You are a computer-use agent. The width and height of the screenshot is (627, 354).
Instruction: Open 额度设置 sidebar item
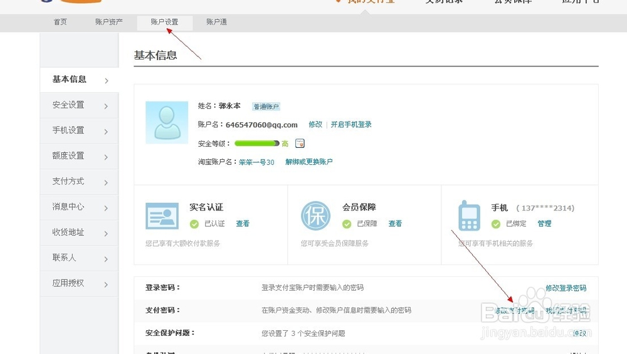(x=79, y=156)
